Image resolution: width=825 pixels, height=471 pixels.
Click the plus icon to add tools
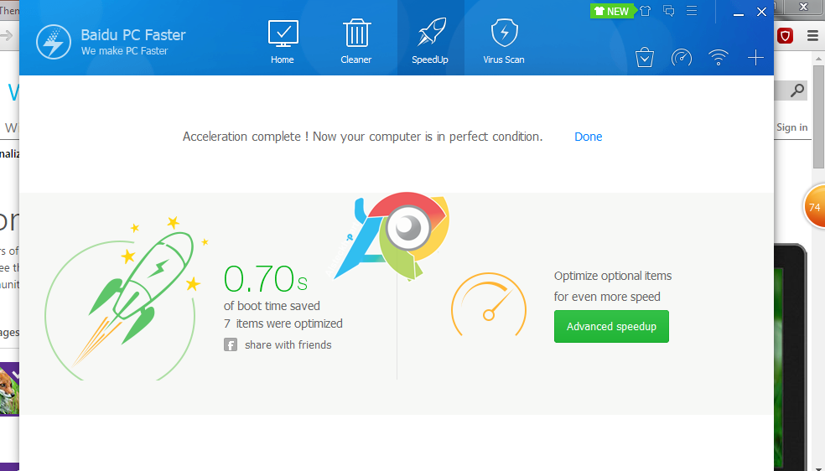point(755,58)
